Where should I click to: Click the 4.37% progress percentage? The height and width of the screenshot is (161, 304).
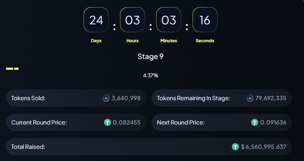click(150, 75)
